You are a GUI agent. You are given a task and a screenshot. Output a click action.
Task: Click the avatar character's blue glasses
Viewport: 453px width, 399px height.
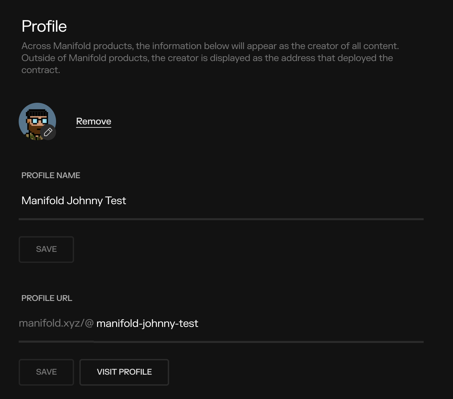(x=38, y=121)
